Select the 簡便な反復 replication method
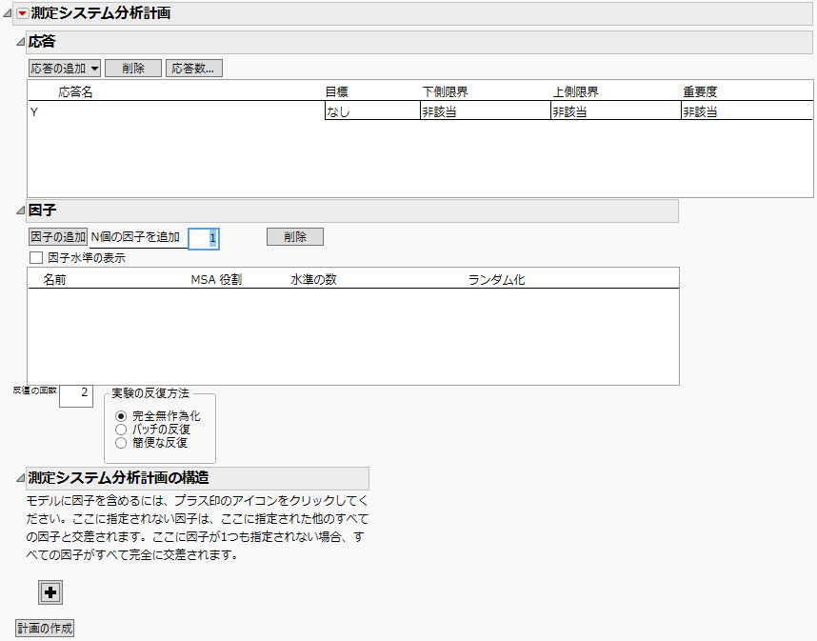Viewport: 817px width, 641px height. click(121, 443)
